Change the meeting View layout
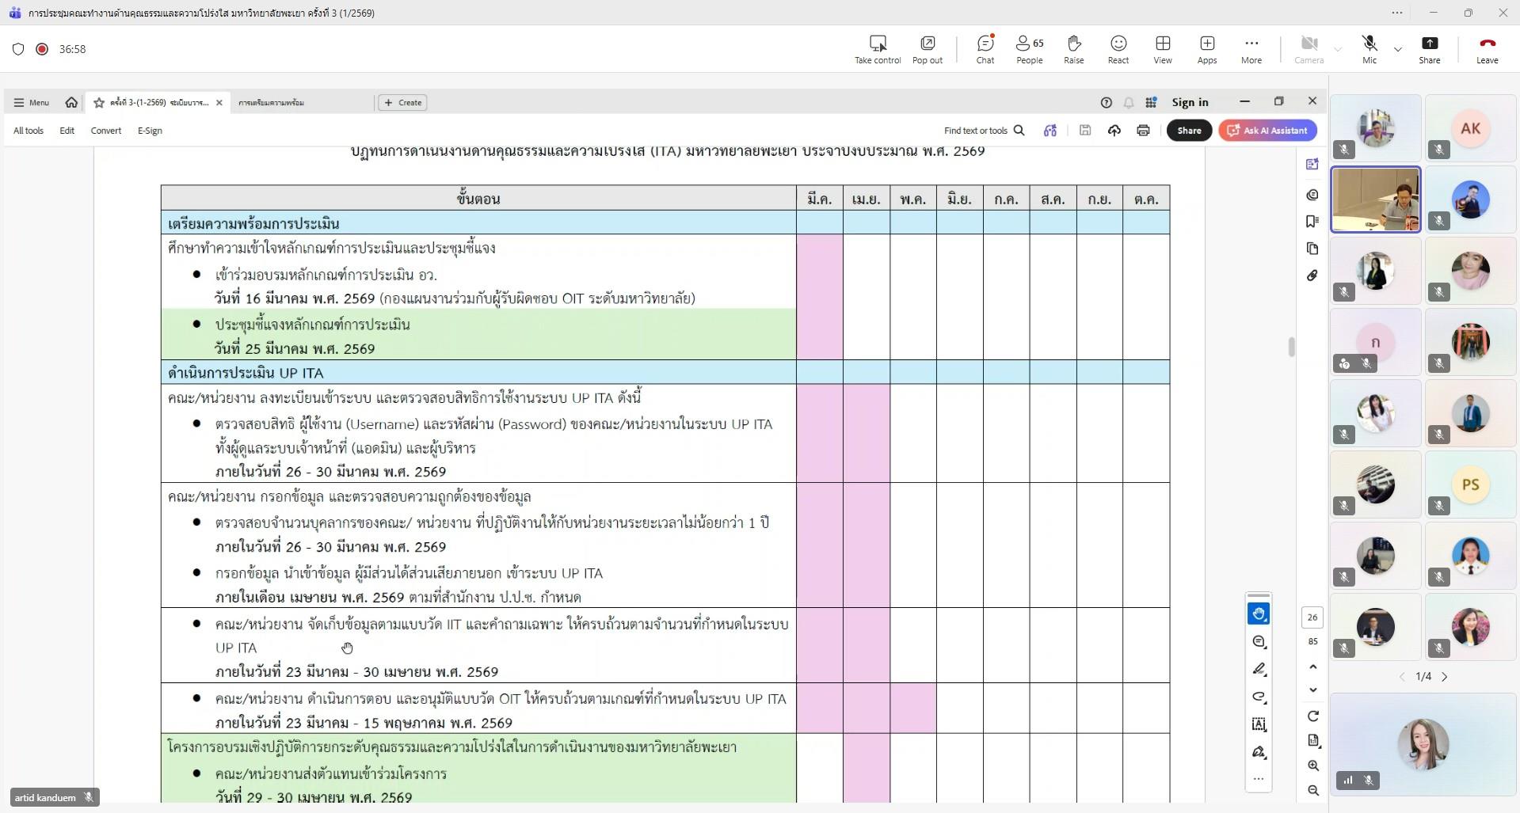 coord(1162,49)
